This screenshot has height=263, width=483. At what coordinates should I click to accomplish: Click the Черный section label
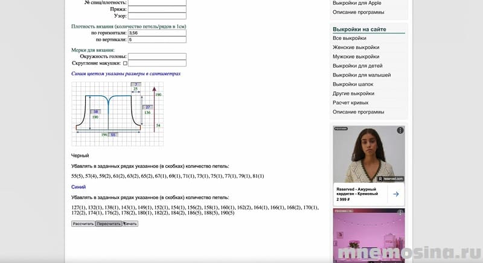coord(80,156)
